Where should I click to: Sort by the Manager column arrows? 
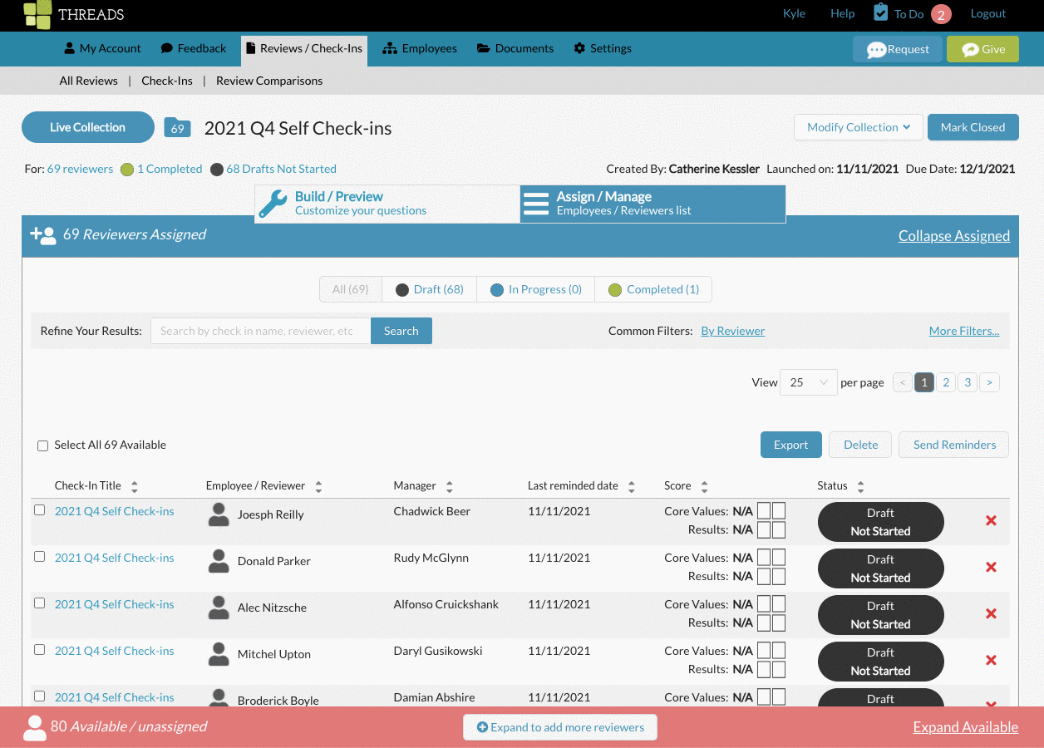click(x=450, y=486)
